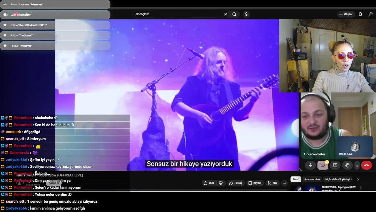Click the YouTube search magnifier button
Image resolution: width=376 pixels, height=212 pixels.
[x=234, y=14]
